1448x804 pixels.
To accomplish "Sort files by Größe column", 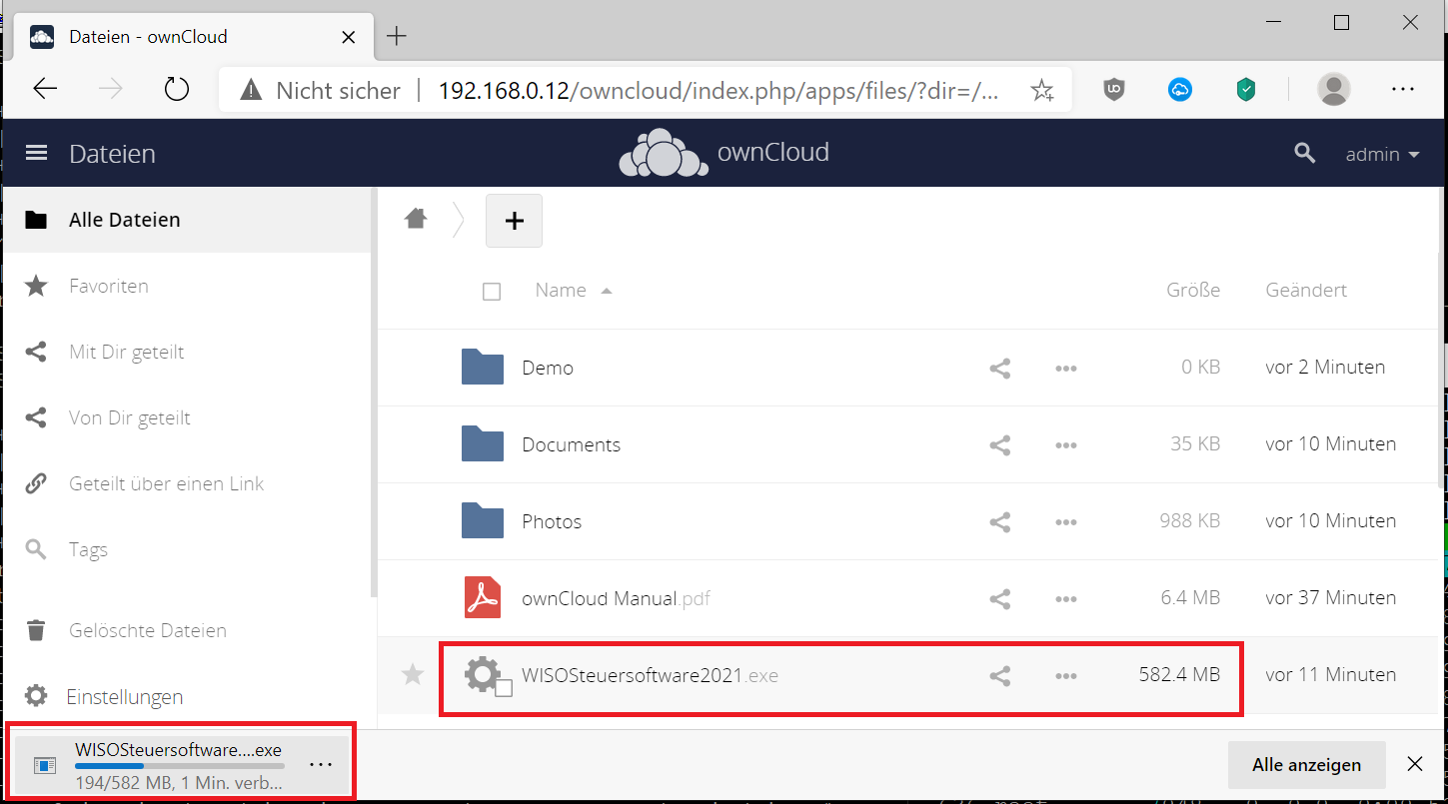I will click(x=1193, y=291).
